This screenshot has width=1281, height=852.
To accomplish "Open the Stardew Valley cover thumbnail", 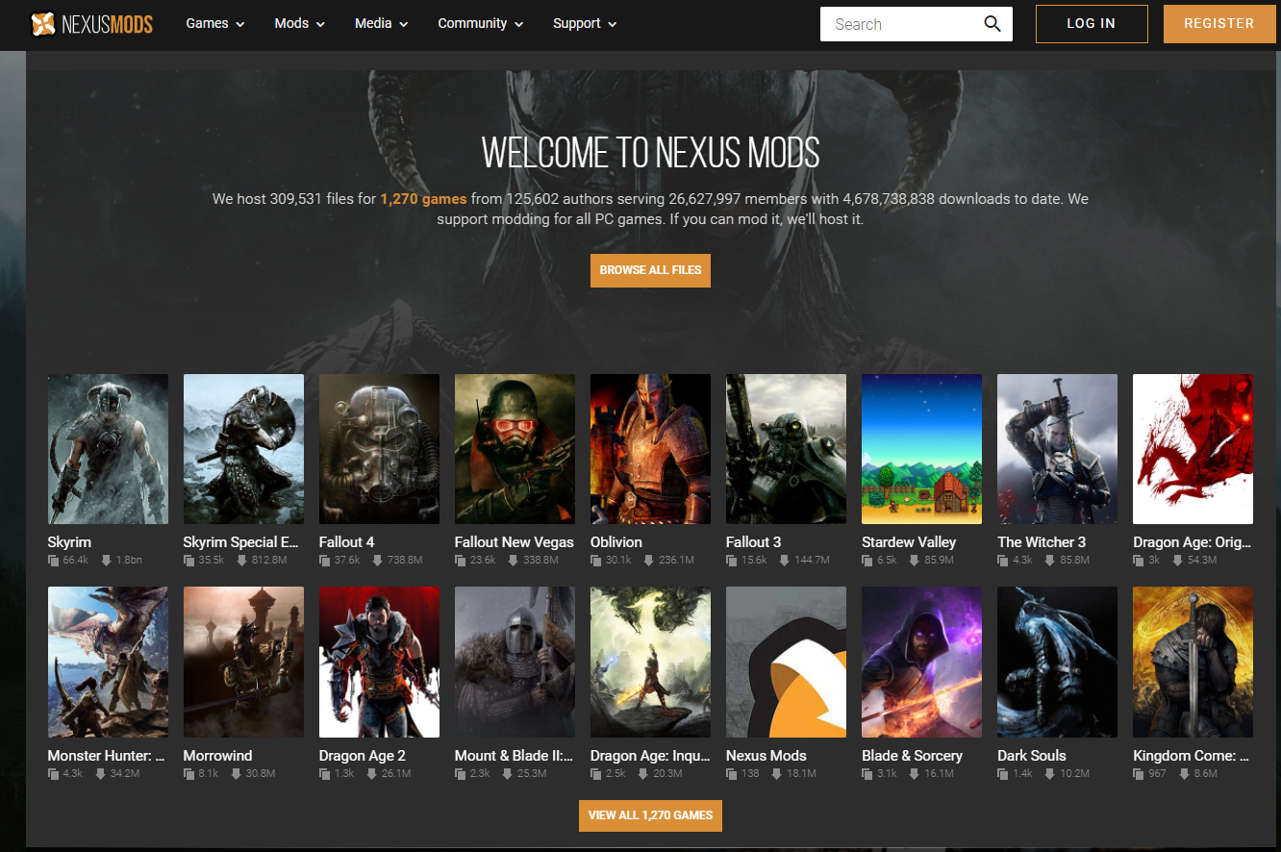I will (x=921, y=449).
